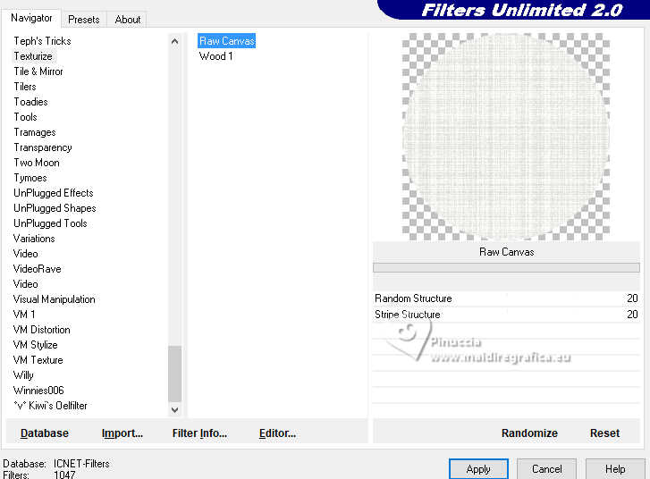
Task: Pick Winnies006 category
Action: pos(38,391)
